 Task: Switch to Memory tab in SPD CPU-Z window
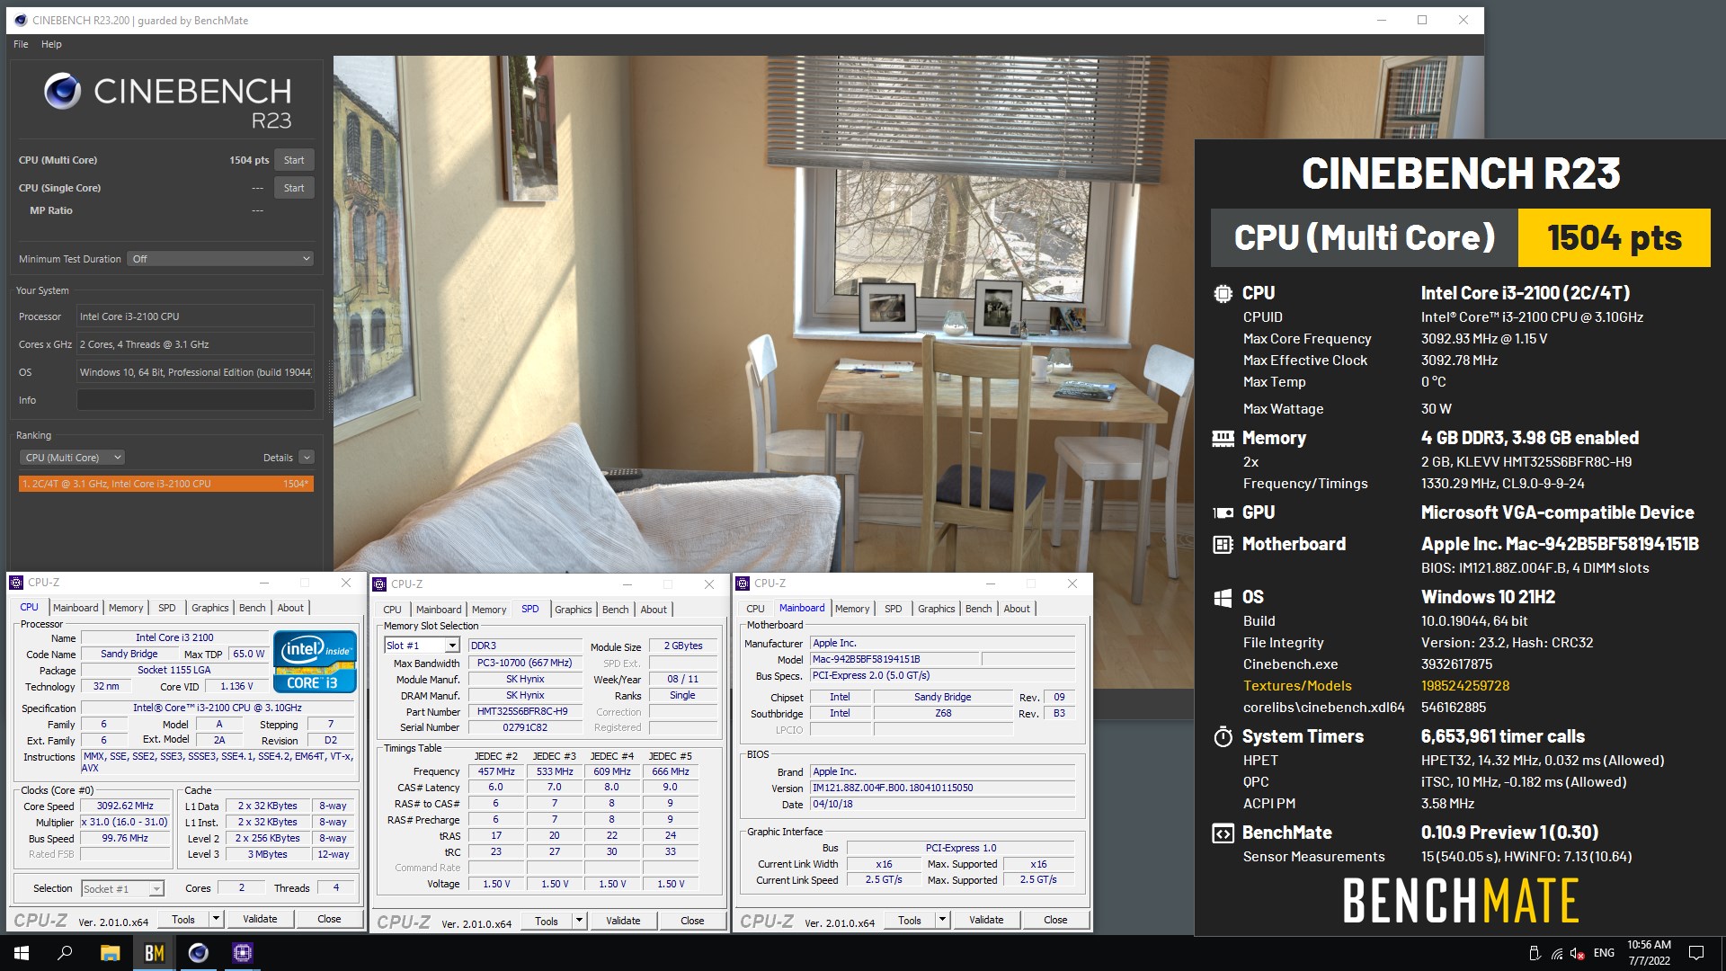[489, 610]
